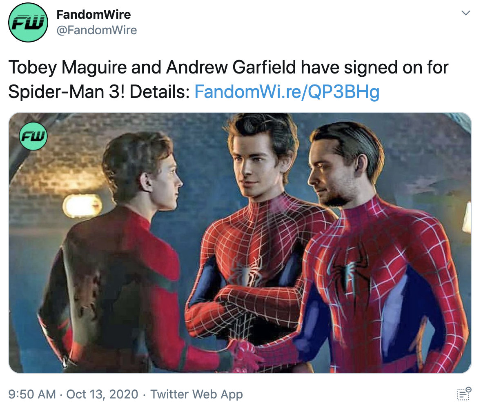Image resolution: width=481 pixels, height=405 pixels.
Task: Visit the @FandomWire handle link
Action: [x=97, y=30]
